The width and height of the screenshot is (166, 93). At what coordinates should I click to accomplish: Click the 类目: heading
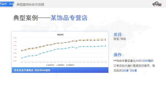119,35
